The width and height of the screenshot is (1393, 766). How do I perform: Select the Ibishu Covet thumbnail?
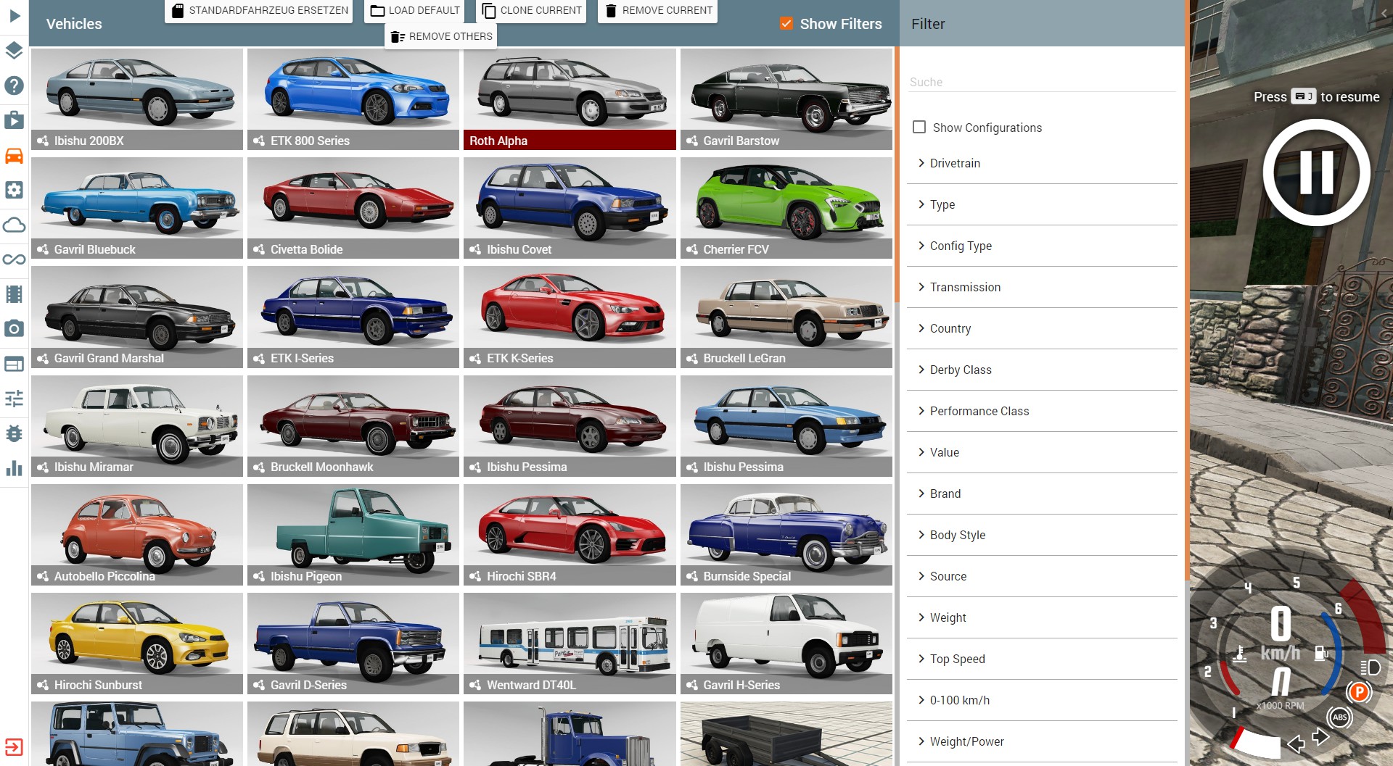click(570, 208)
